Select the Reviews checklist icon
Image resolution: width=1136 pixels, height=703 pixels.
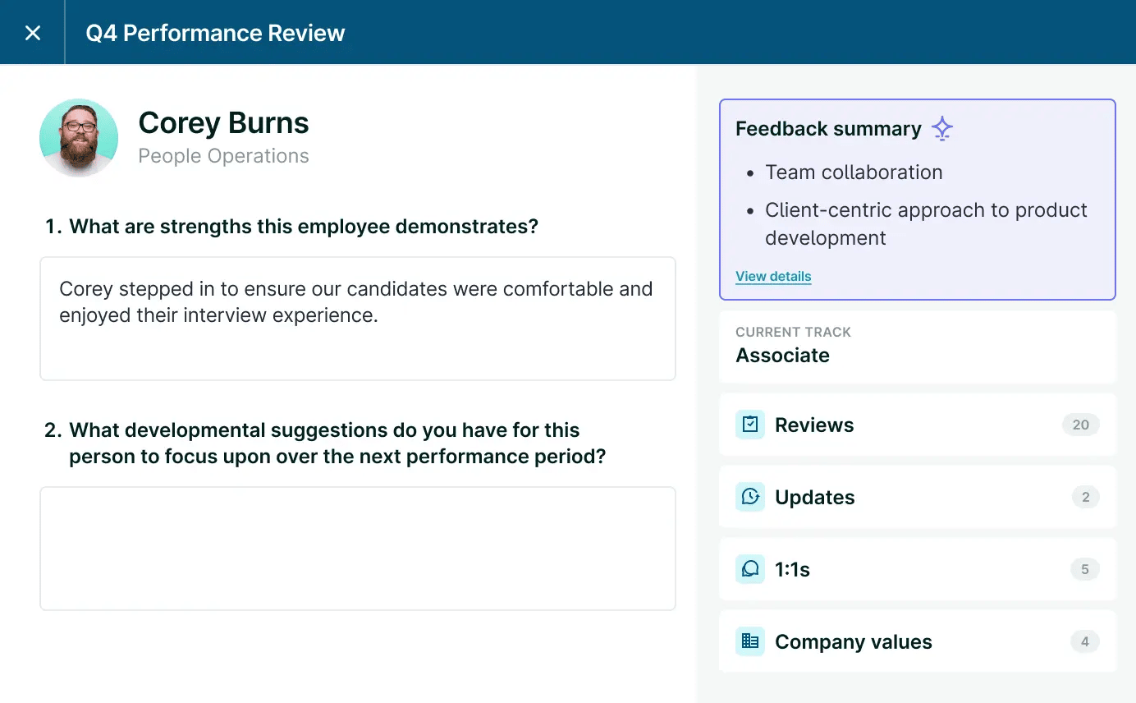pos(749,425)
